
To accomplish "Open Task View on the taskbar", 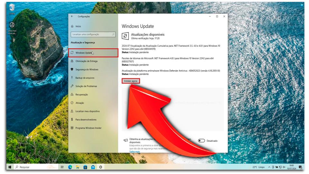I will tap(62, 167).
